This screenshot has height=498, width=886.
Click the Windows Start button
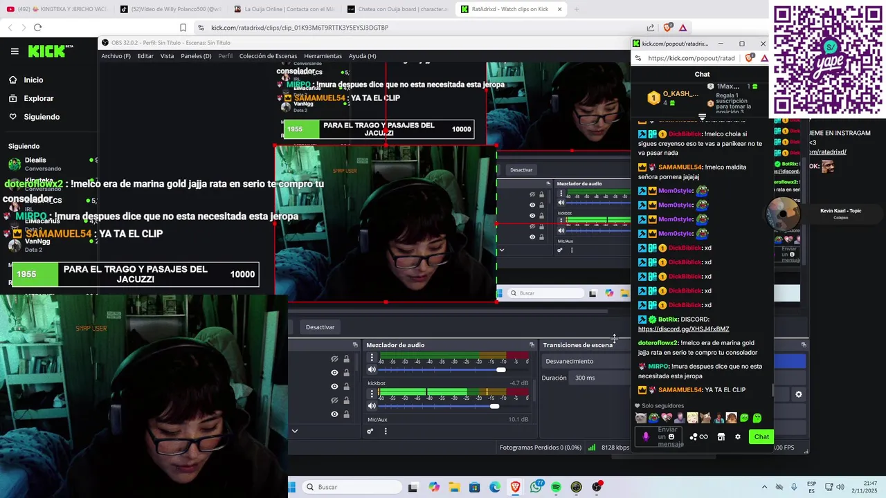291,487
